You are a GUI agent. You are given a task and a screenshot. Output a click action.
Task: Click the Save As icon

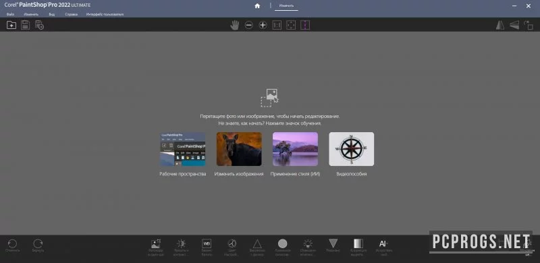pyautogui.click(x=39, y=25)
